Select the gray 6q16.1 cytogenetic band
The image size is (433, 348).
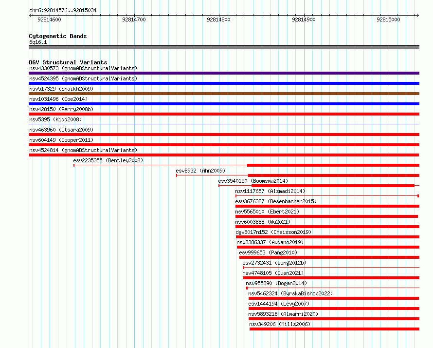224,47
